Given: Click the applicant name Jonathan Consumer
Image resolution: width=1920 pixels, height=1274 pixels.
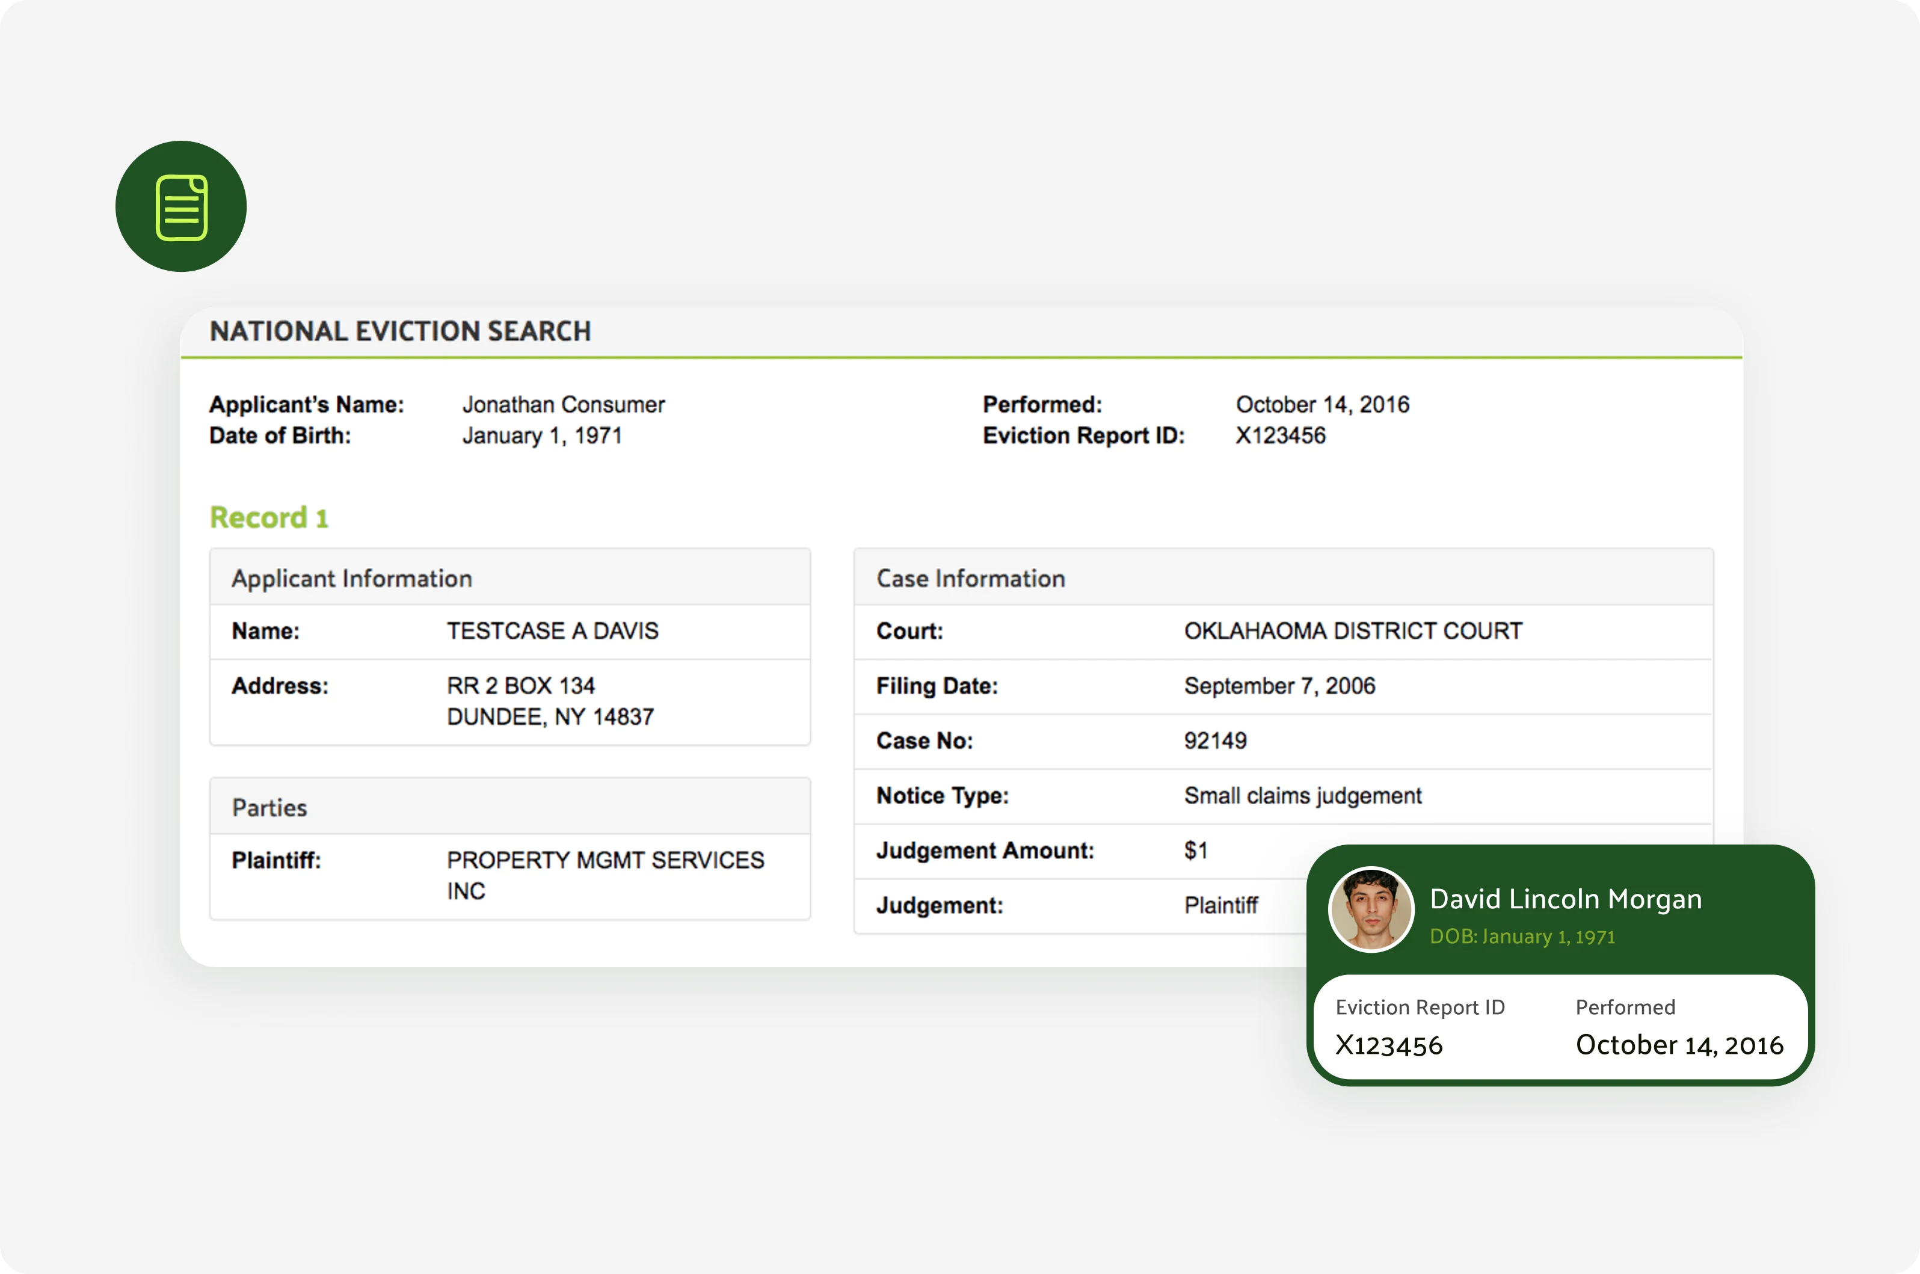Looking at the screenshot, I should coord(563,405).
